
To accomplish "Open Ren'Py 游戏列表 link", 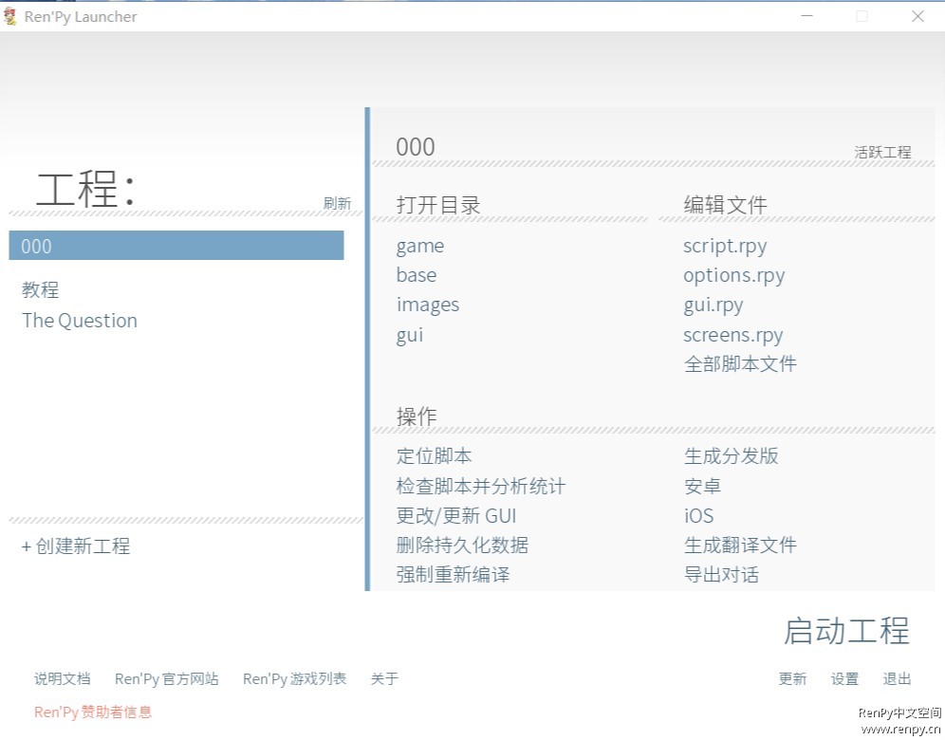I will tap(295, 679).
